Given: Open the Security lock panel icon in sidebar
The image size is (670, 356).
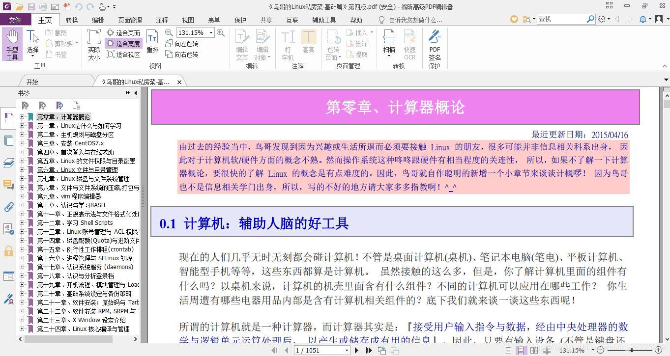Looking at the screenshot, I should coord(8,251).
